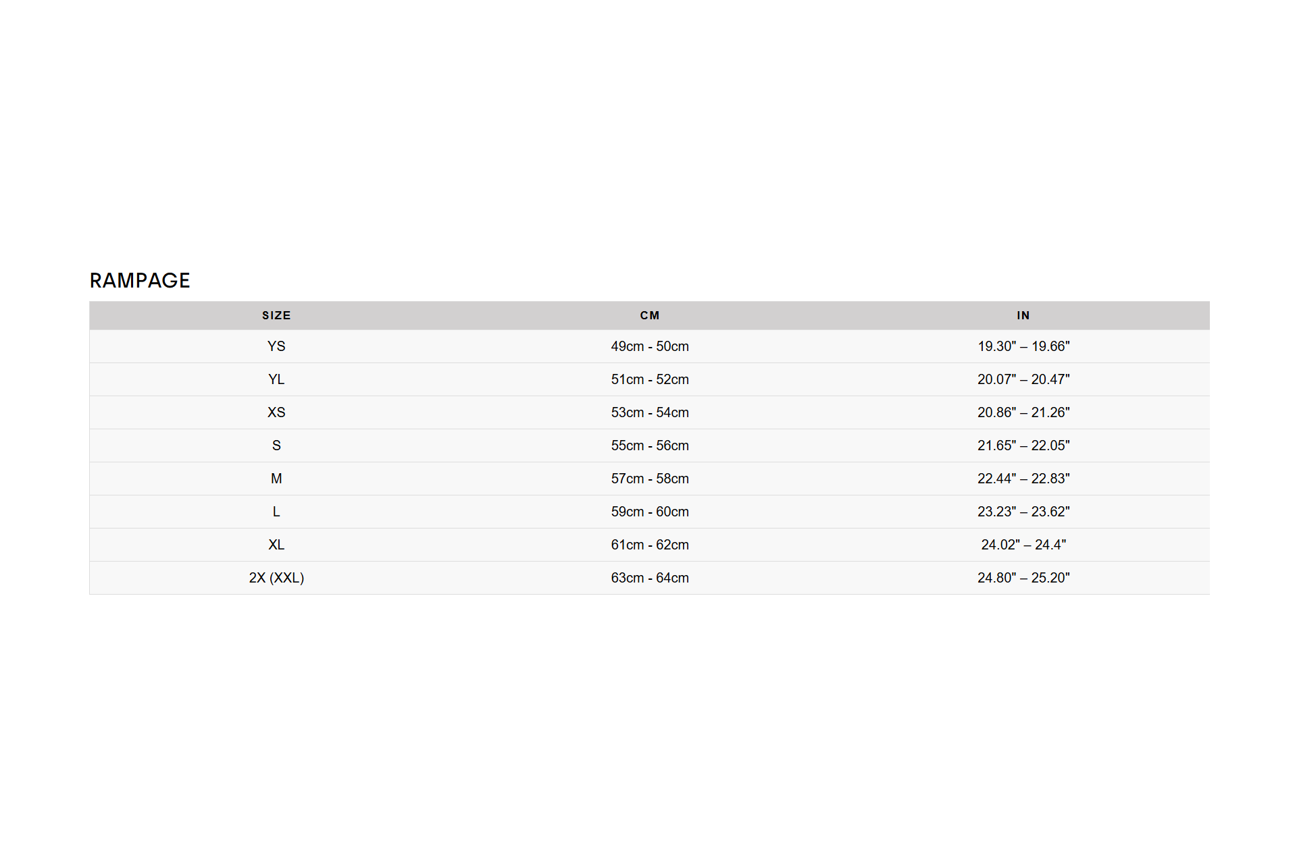Click the YL size cell
This screenshot has width=1297, height=864.
pyautogui.click(x=276, y=379)
